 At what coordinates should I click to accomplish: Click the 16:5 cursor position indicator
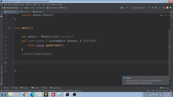(148, 91)
